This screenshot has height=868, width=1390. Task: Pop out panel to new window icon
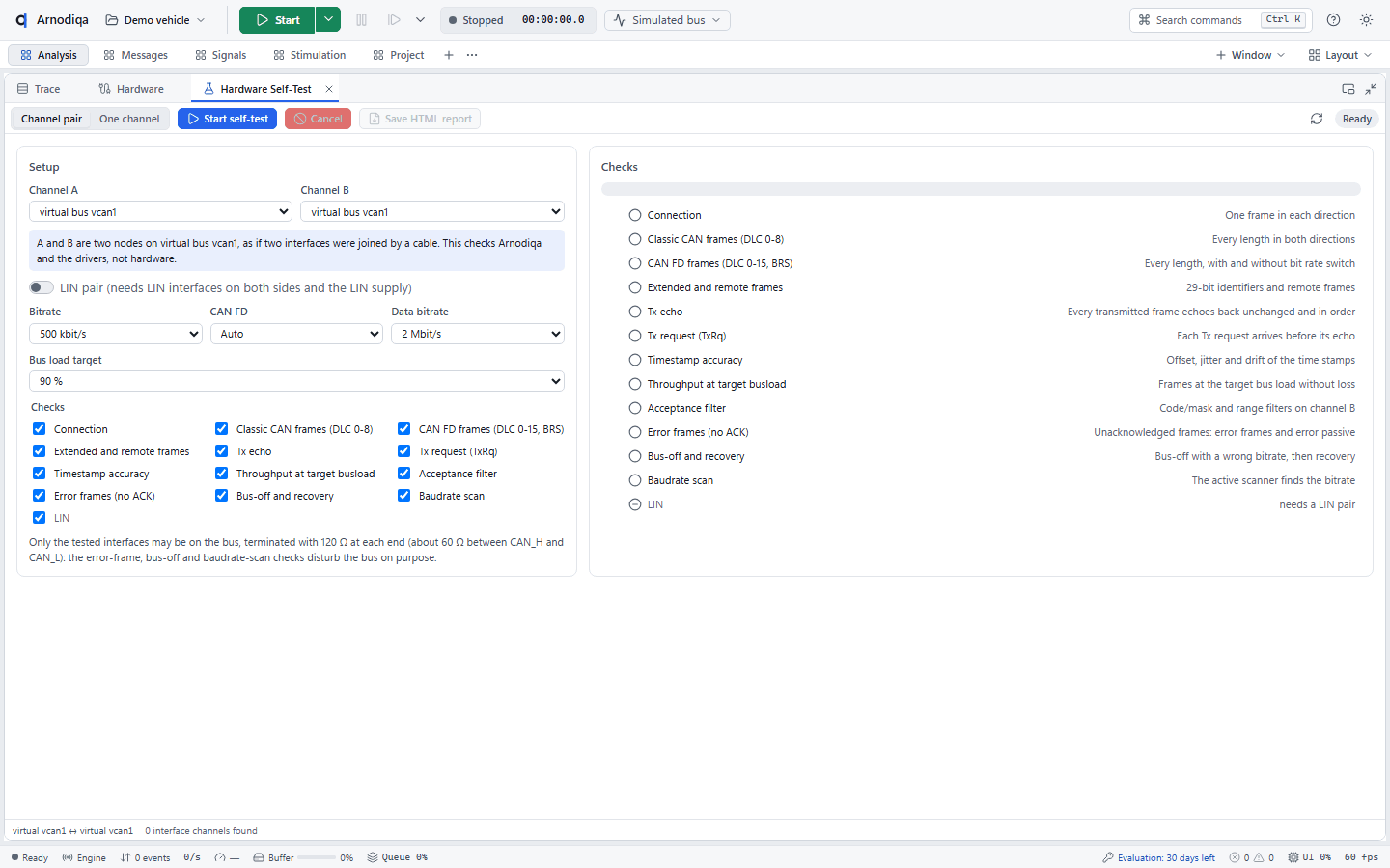pyautogui.click(x=1348, y=89)
